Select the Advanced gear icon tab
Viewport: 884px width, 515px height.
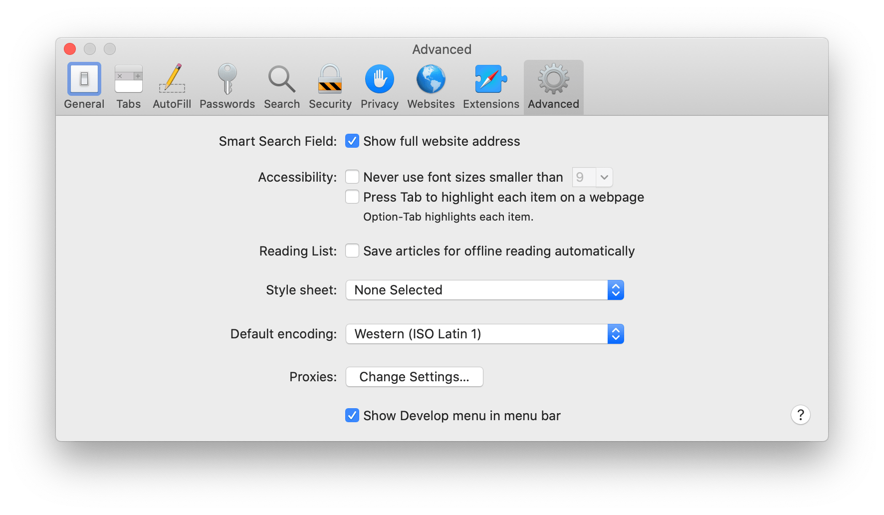[554, 86]
